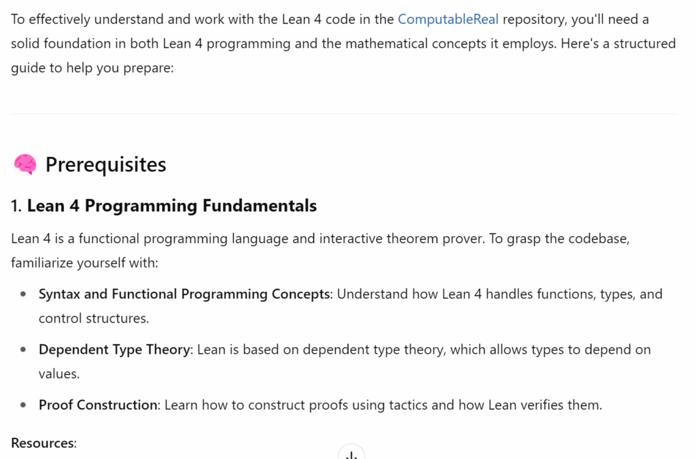Click the horizontal divider line above Prerequisites
696x459 pixels.
tap(344, 113)
